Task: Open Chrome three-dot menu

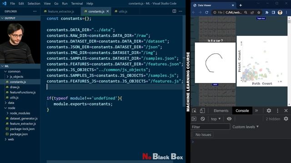Action: click(x=286, y=12)
